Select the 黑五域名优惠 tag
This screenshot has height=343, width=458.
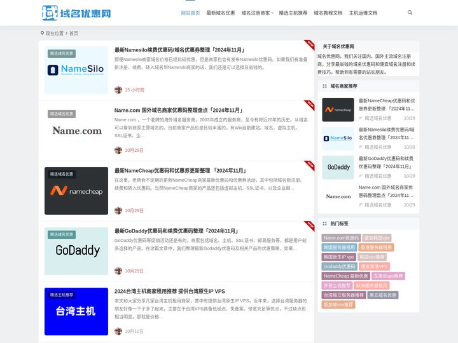(383, 295)
